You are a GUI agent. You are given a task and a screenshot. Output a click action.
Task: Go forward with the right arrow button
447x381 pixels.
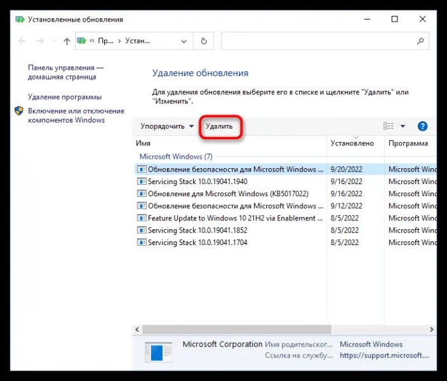tap(40, 41)
